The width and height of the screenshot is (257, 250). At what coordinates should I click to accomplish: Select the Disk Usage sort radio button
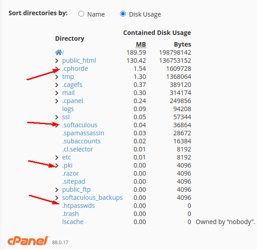click(x=123, y=14)
